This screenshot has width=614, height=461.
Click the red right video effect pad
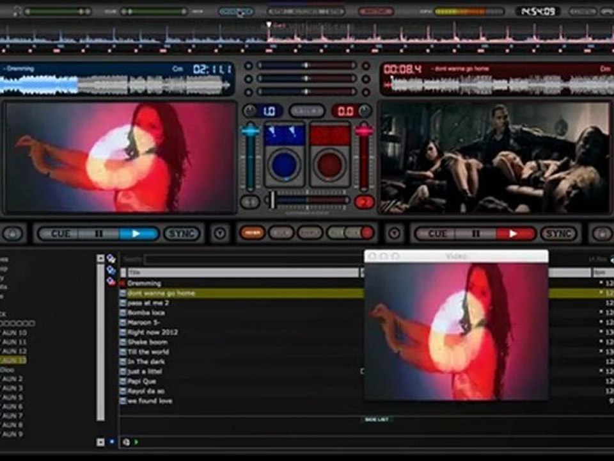330,134
